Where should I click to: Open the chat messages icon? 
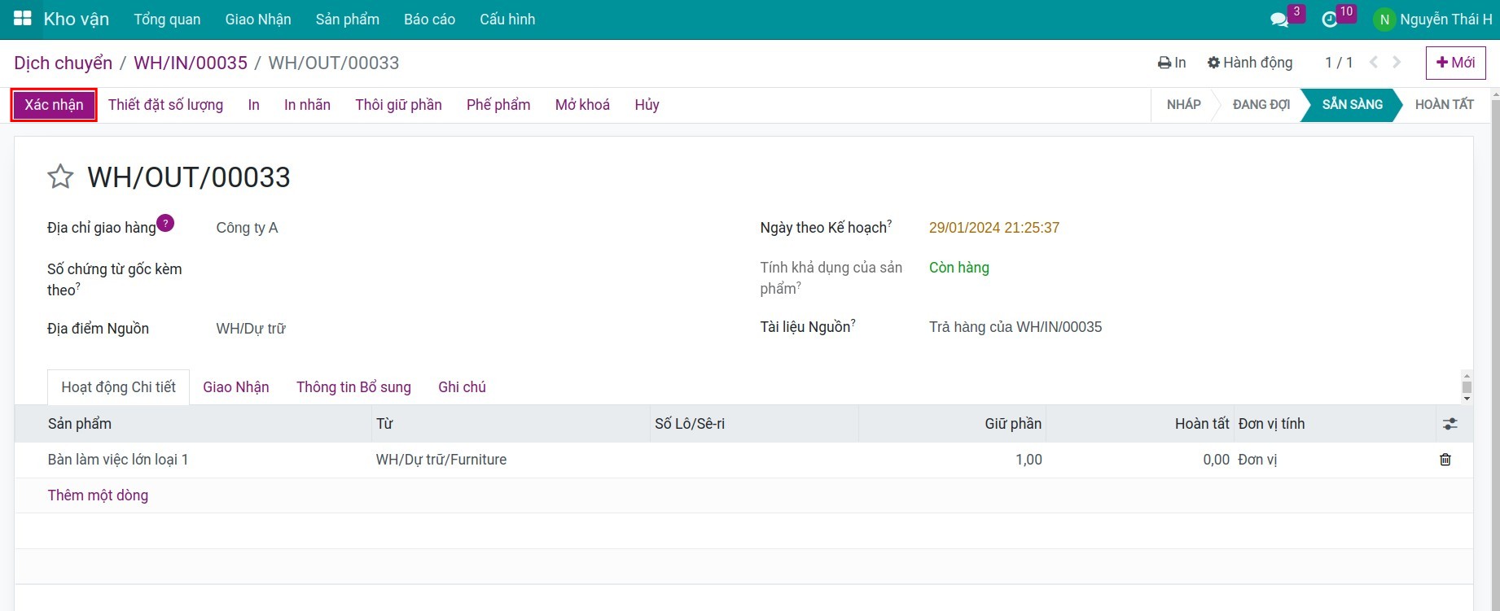point(1279,20)
